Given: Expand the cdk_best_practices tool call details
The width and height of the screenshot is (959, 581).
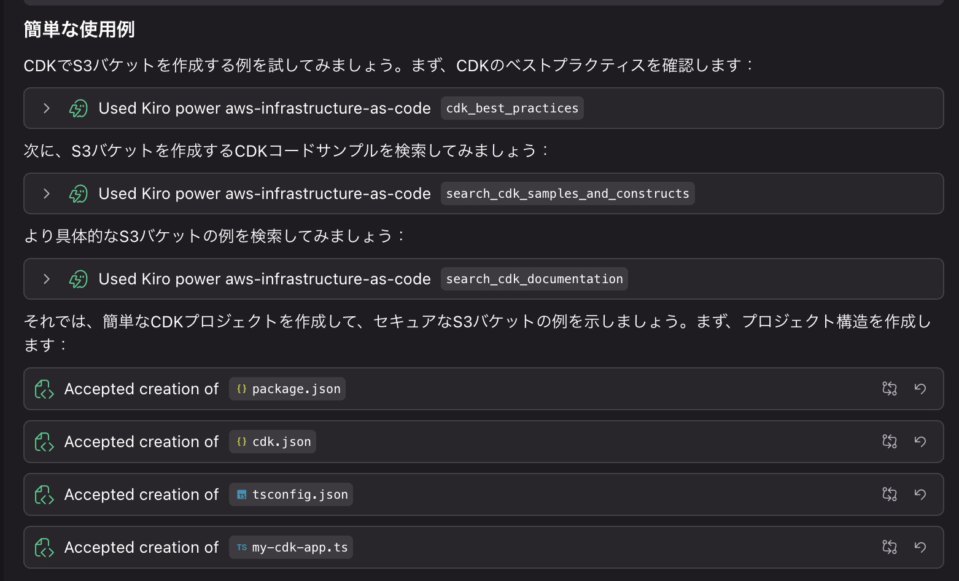Looking at the screenshot, I should click(x=46, y=108).
